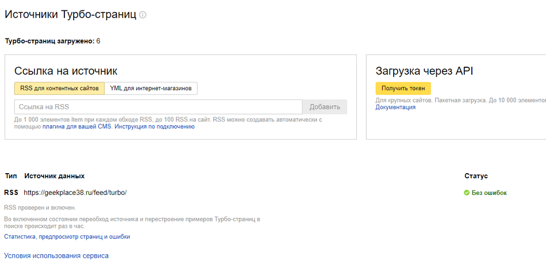
Task: Open плагина для вашей CMS link
Action: point(77,127)
